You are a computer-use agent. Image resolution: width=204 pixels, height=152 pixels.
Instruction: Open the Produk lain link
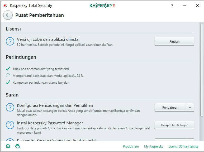131,146
